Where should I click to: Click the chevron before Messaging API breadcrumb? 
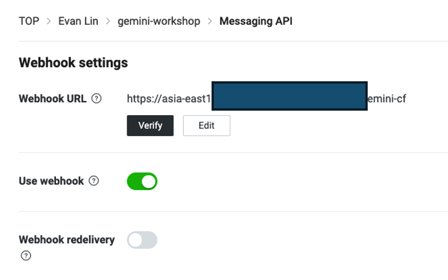coord(210,21)
